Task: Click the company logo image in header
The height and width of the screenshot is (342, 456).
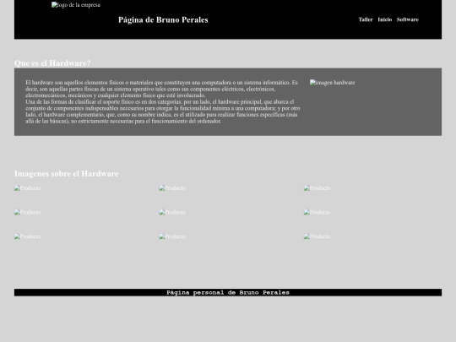Action: click(x=76, y=5)
